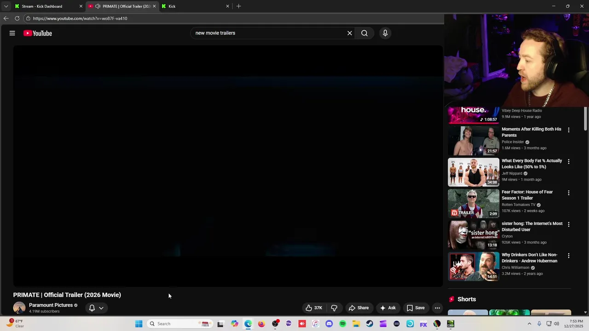Open options menu for Body Fat % video

point(569,161)
